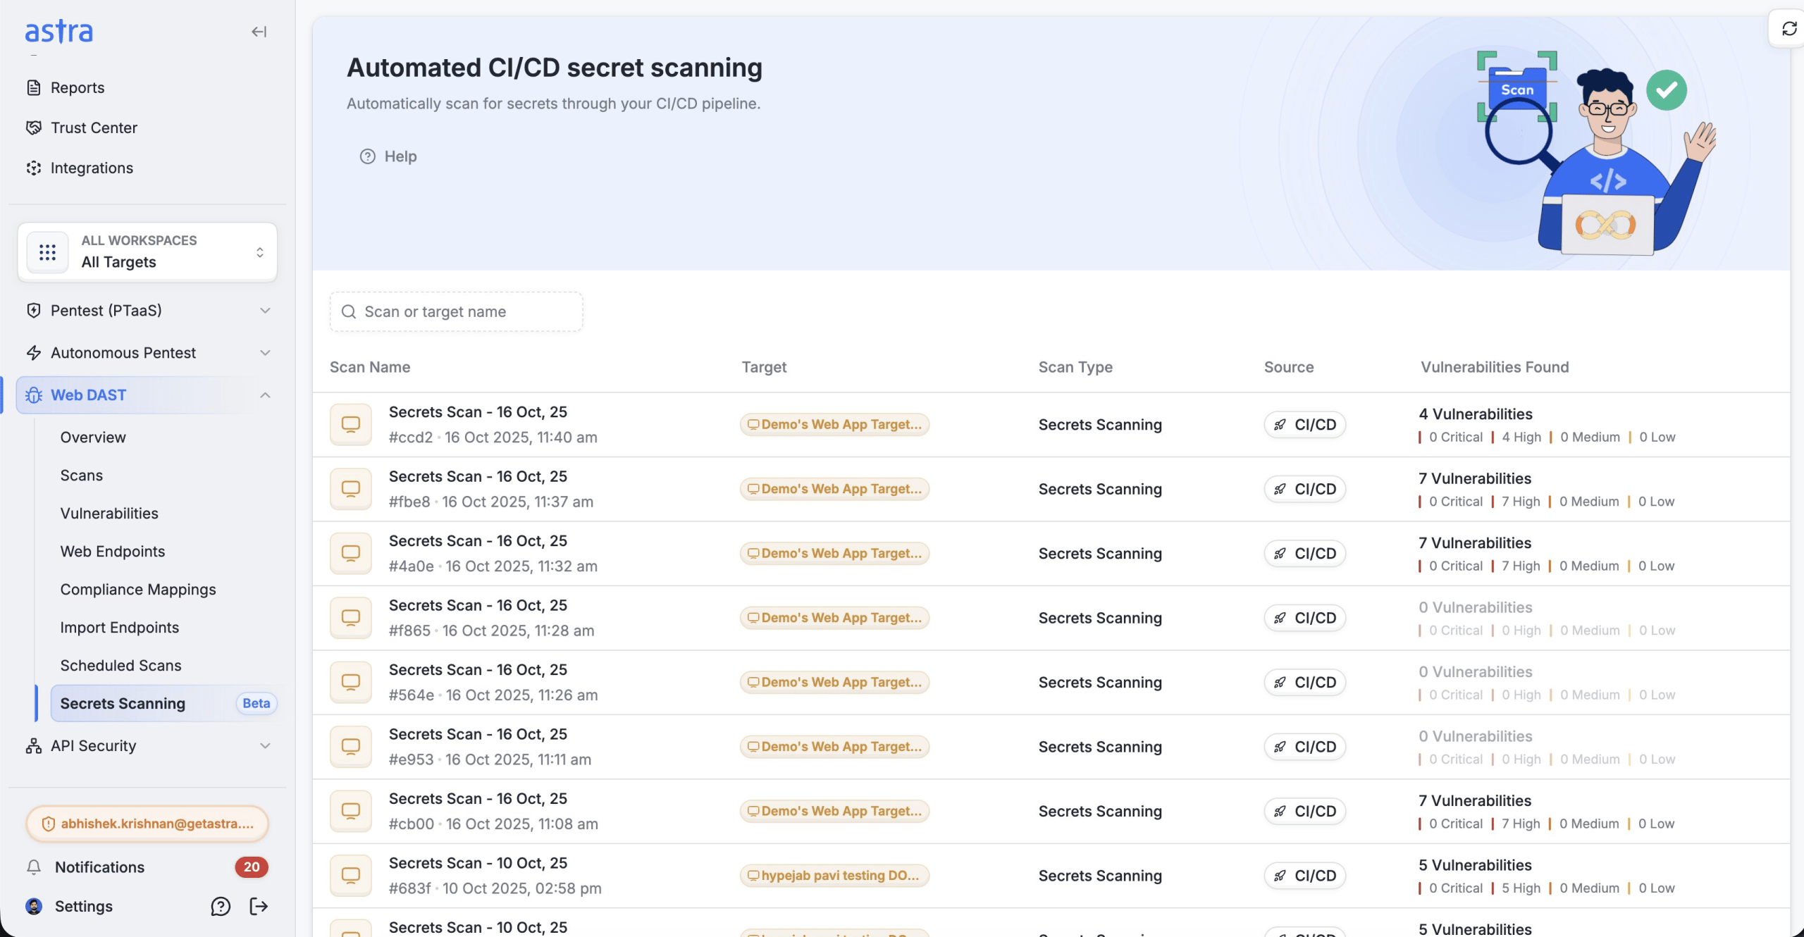Expand the Pentest (PTaaS) section chevron
The height and width of the screenshot is (937, 1804).
(265, 311)
